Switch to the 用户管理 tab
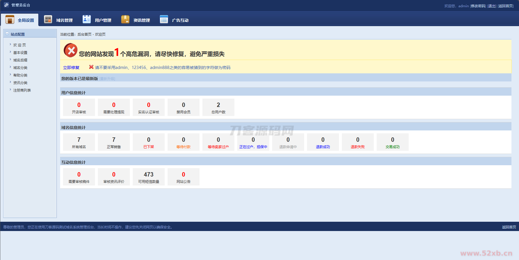519x260 pixels. [103, 20]
